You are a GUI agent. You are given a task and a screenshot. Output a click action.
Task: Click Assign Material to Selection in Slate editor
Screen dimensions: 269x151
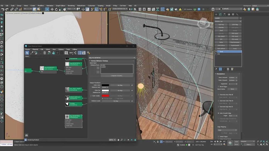pos(36,53)
